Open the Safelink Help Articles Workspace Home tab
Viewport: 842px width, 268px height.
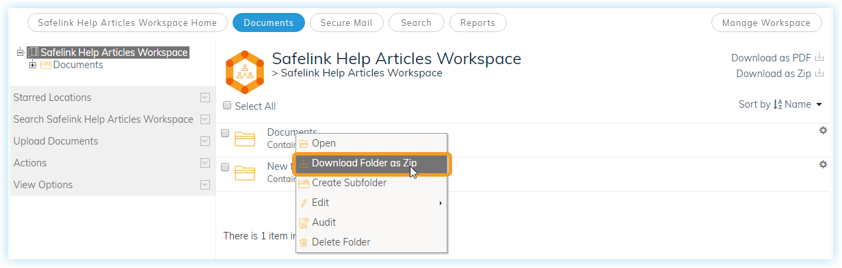pyautogui.click(x=127, y=23)
